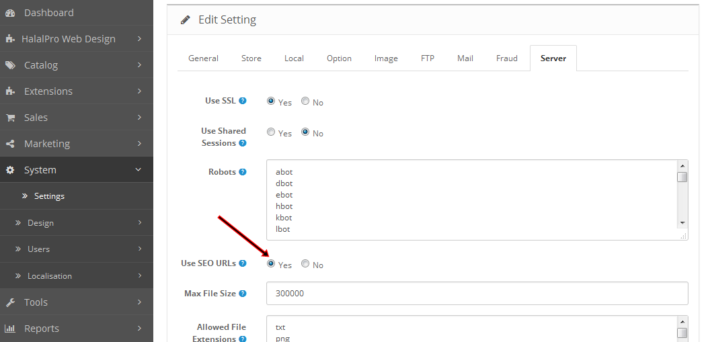Open the Tools menu label
706x342 pixels.
36,302
